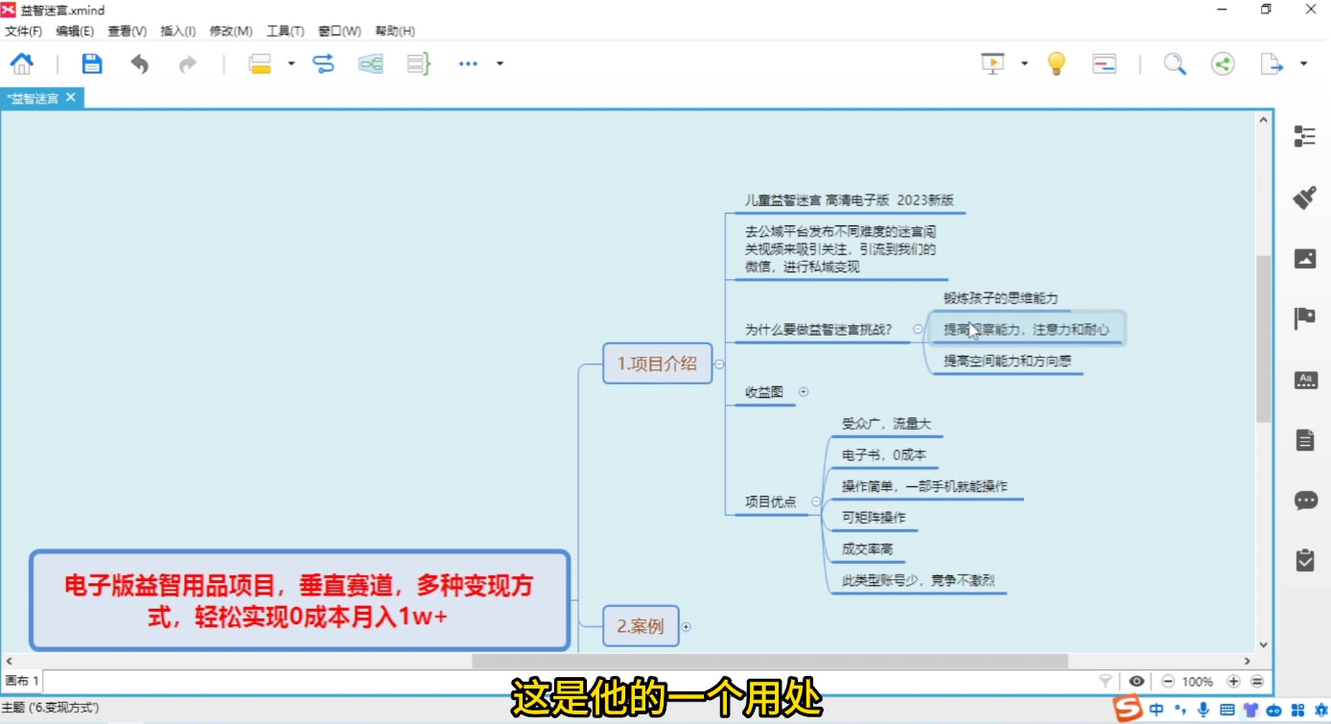Open the Comments bubble panel
Viewport: 1331px width, 724px height.
coord(1304,500)
